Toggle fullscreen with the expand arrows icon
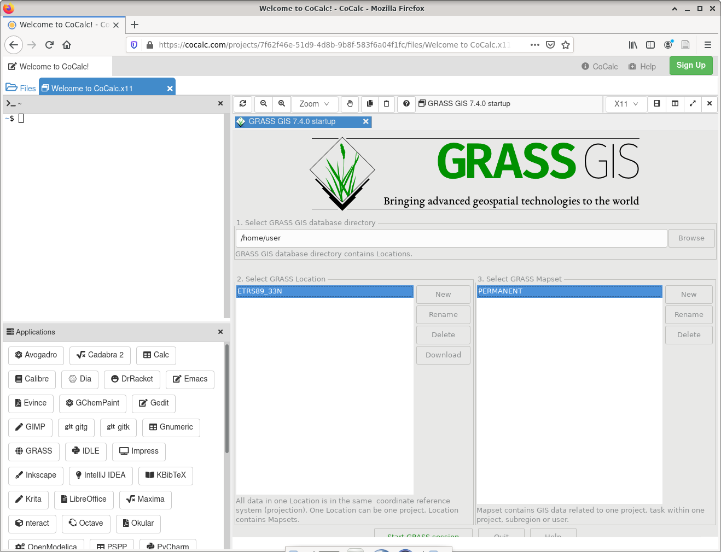The width and height of the screenshot is (721, 552). [693, 104]
